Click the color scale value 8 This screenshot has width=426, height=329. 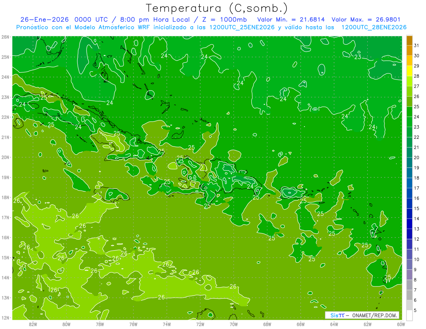point(415,280)
